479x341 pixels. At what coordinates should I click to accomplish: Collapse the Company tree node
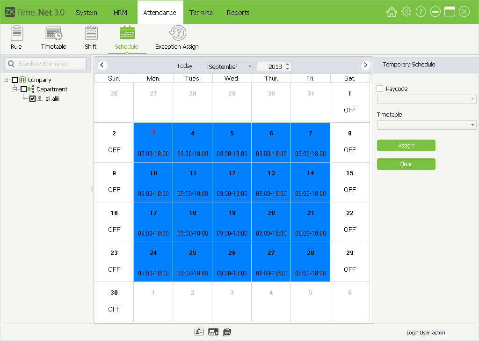pos(6,80)
